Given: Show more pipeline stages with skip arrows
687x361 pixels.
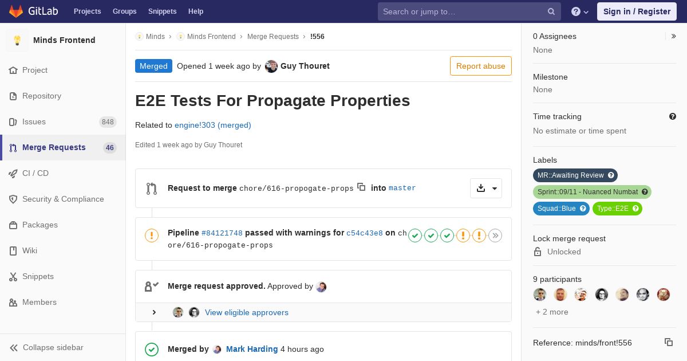Looking at the screenshot, I should click(495, 236).
